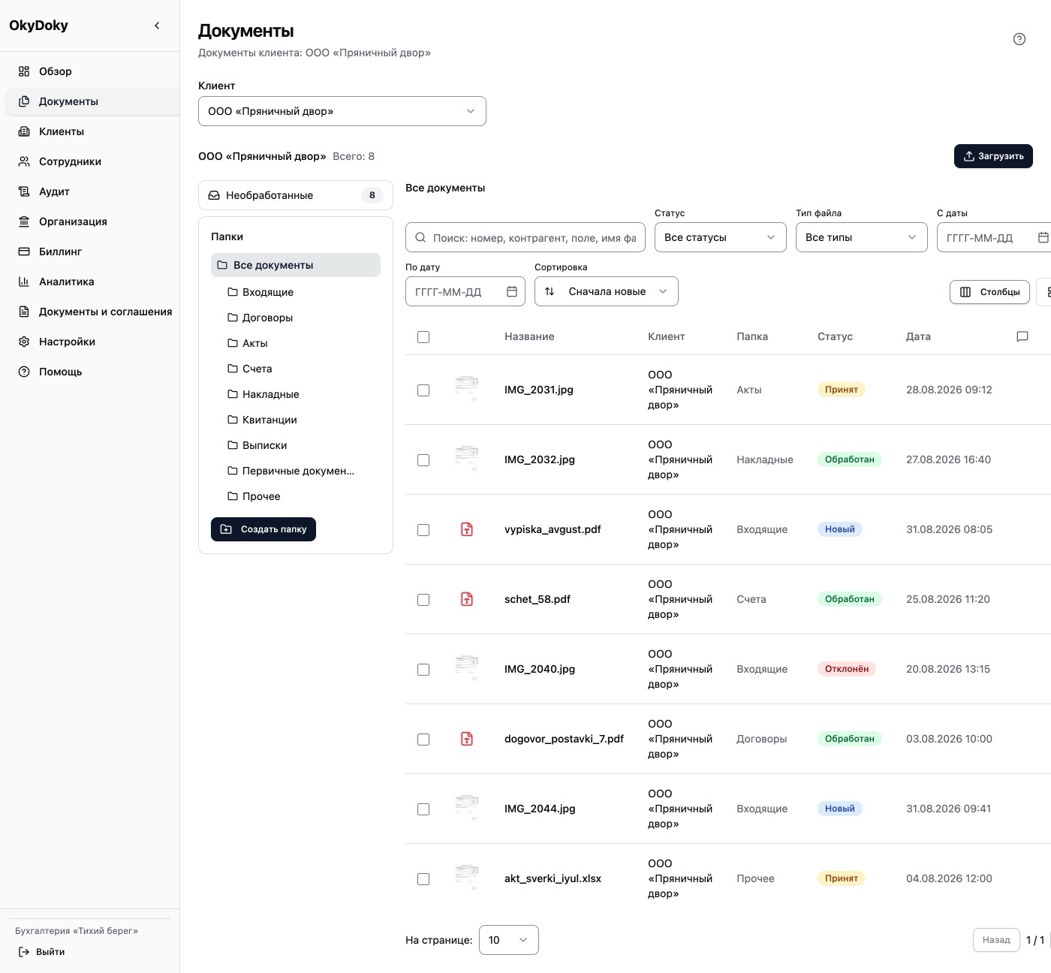Click the Загрузить upload button
Image resolution: width=1051 pixels, height=973 pixels.
(993, 156)
